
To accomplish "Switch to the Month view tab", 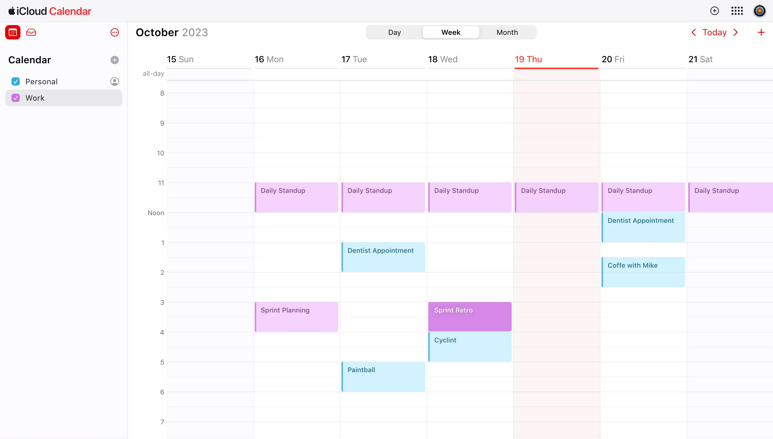I will tap(507, 32).
